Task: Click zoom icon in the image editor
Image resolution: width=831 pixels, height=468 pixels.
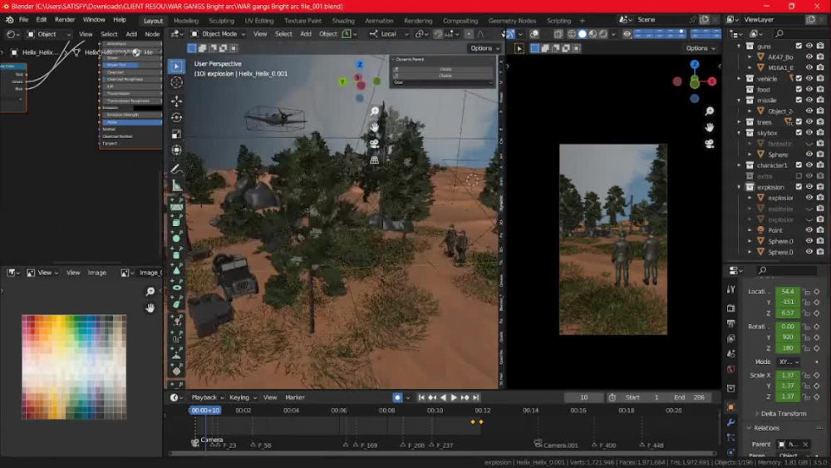Action: [150, 292]
